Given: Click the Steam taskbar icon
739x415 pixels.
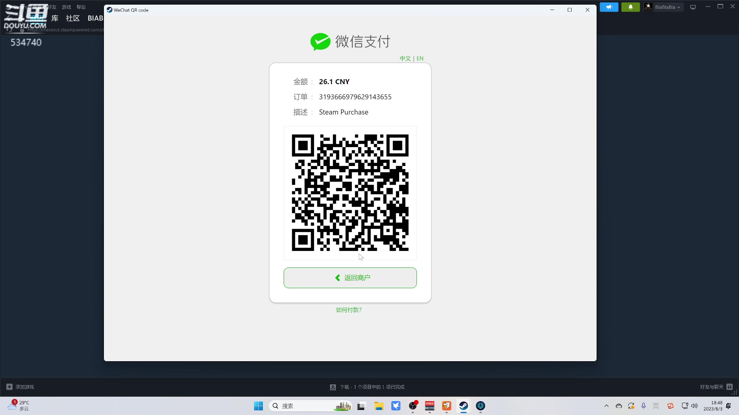Looking at the screenshot, I should coord(463,406).
